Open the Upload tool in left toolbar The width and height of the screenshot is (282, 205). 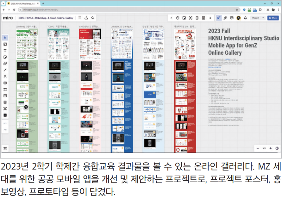5,96
